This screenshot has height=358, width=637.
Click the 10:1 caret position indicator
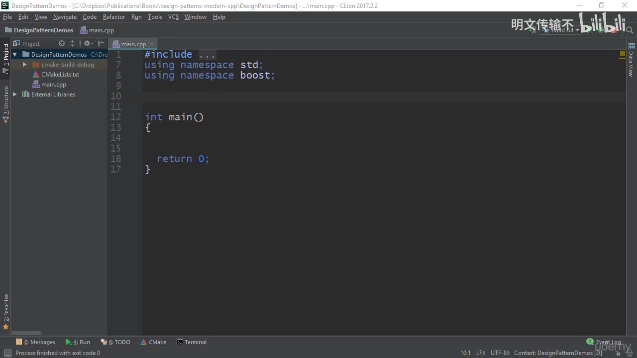point(465,353)
